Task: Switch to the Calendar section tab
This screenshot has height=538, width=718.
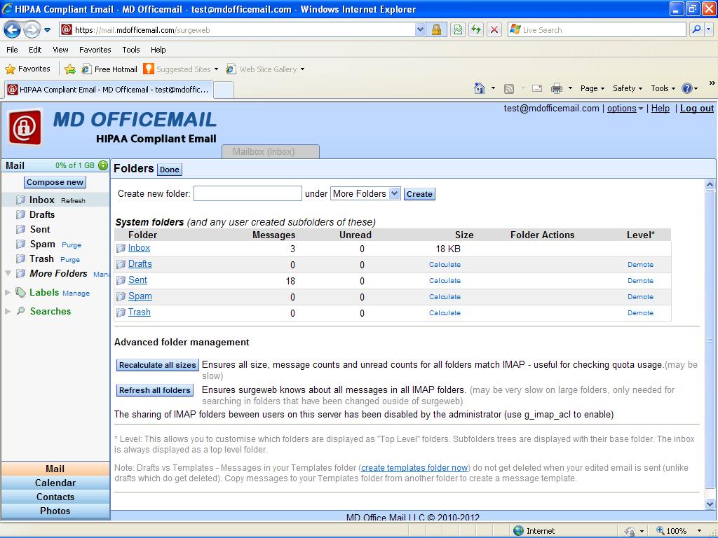Action: [55, 483]
